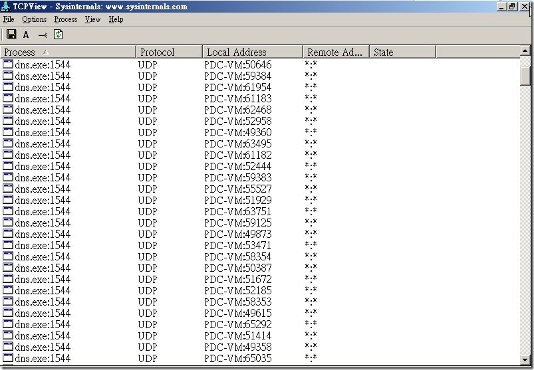The width and height of the screenshot is (534, 370).
Task: Select local address PDC-VM:65035
Action: [x=238, y=358]
